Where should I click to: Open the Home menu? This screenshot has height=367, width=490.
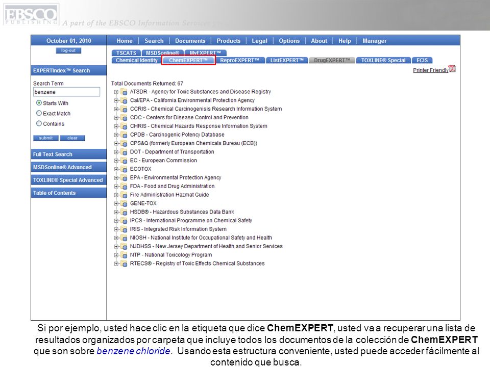pos(125,41)
